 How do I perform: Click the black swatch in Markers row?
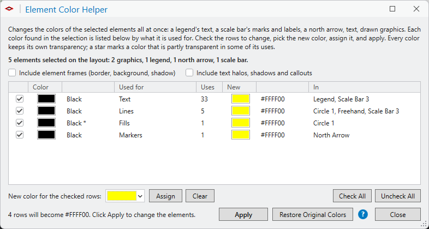point(46,135)
